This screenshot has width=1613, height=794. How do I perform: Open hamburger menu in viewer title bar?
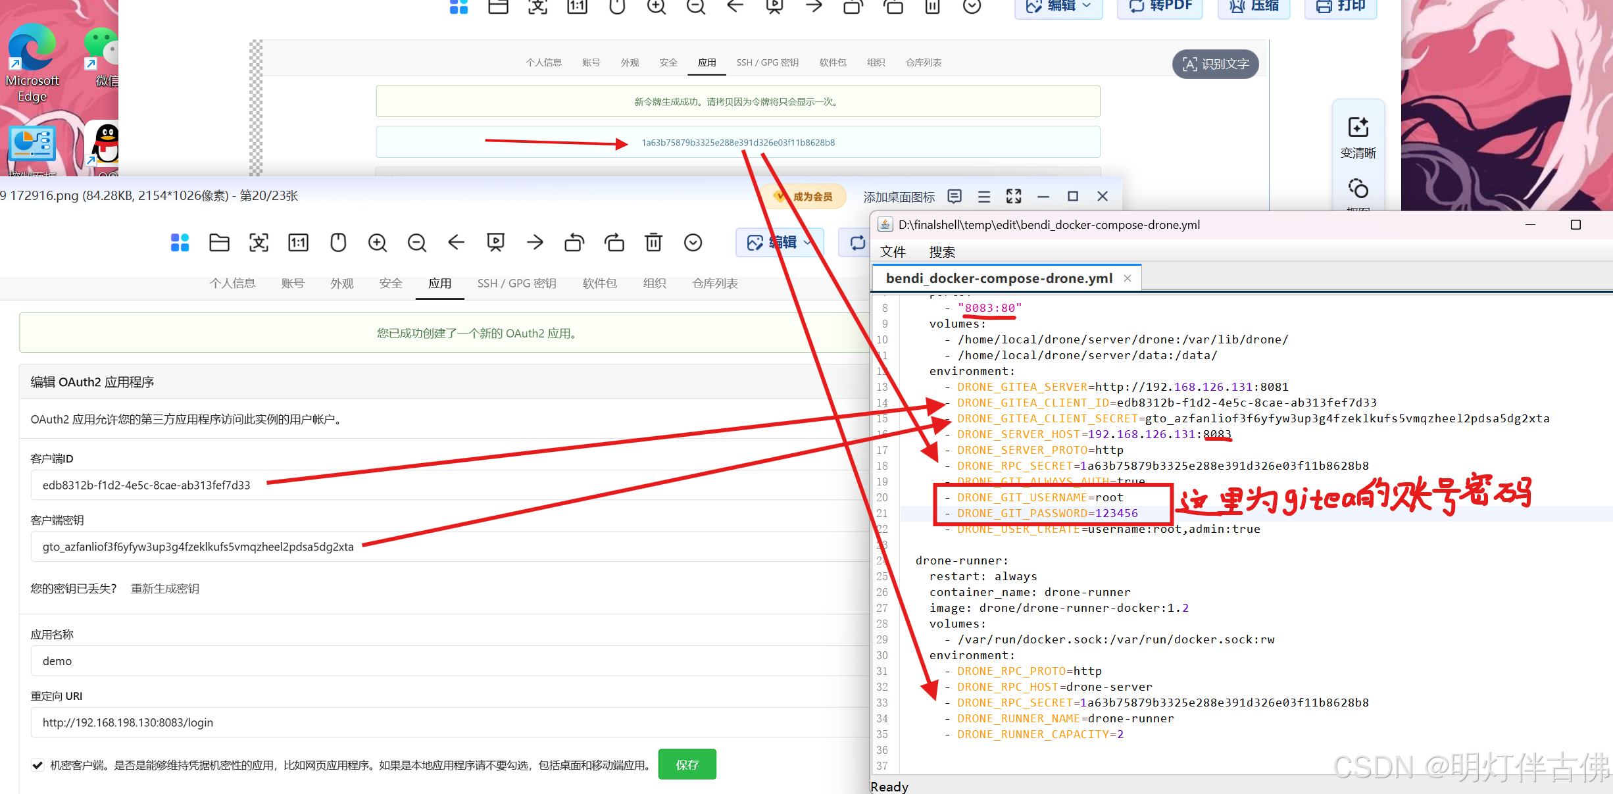pos(984,196)
